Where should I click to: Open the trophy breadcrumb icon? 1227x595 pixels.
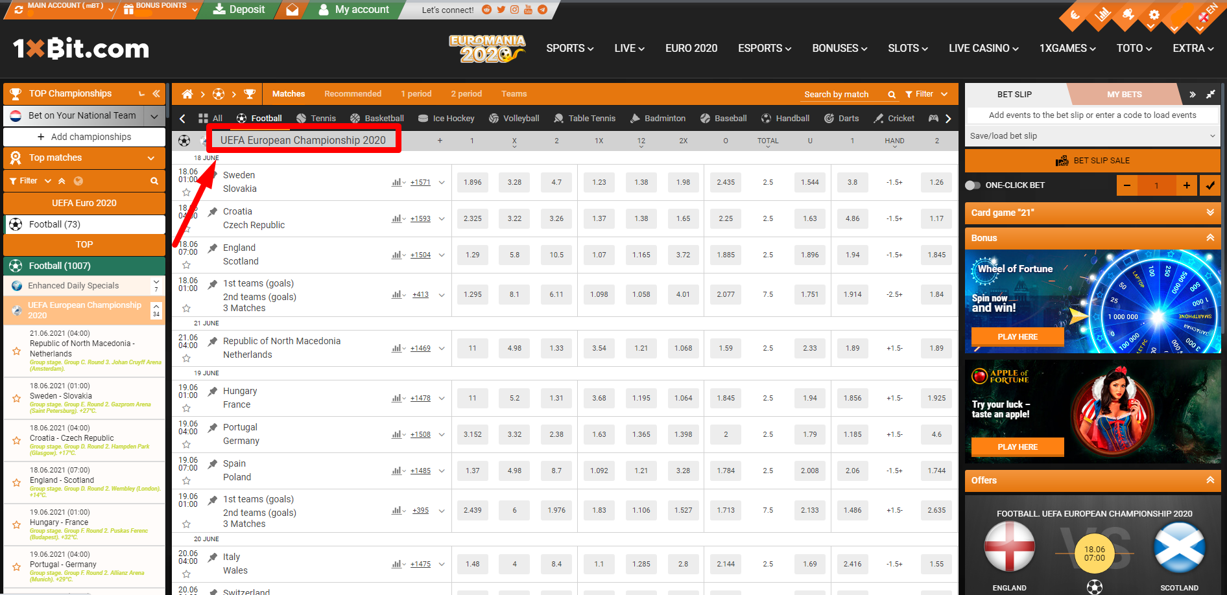point(249,94)
